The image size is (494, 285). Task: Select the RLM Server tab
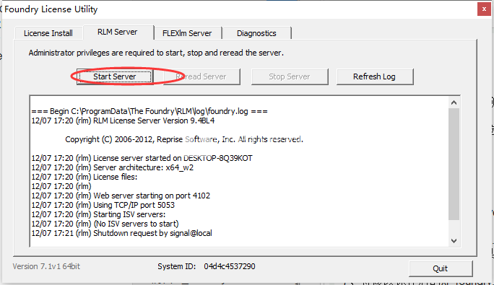(118, 32)
